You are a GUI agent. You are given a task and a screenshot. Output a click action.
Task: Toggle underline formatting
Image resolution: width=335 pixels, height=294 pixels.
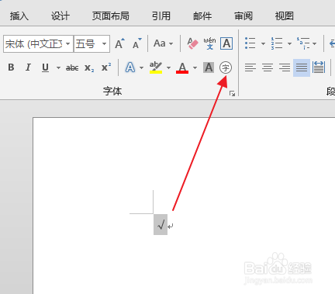pos(45,67)
